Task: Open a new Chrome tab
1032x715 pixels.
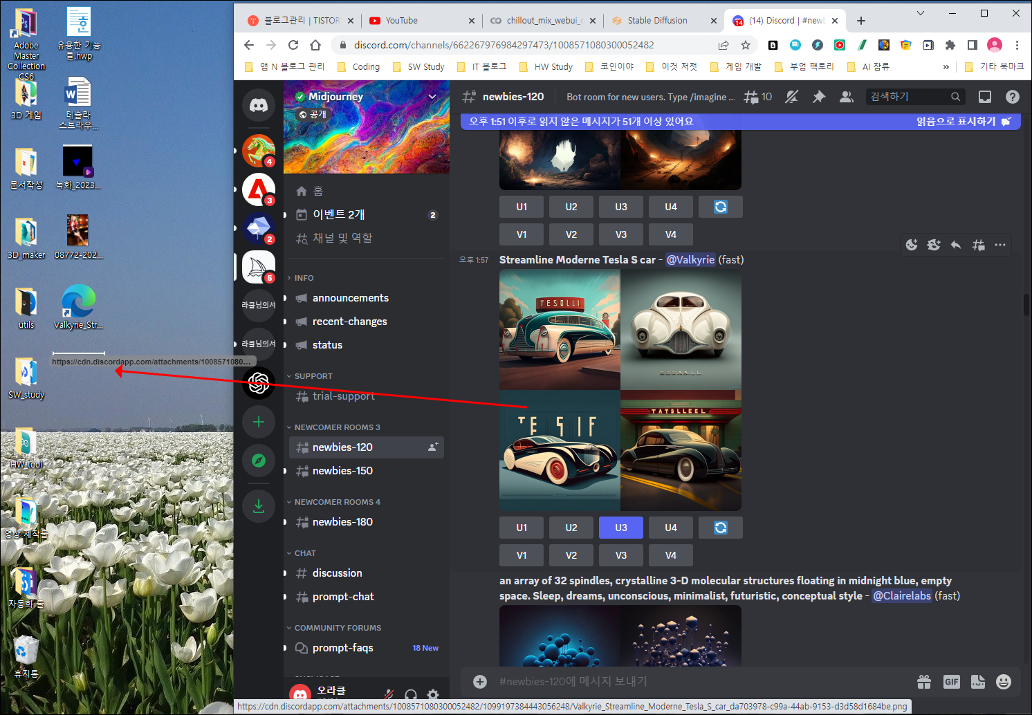Action: pyautogui.click(x=861, y=21)
